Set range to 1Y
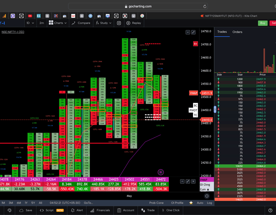276x215 pixels. (26, 203)
